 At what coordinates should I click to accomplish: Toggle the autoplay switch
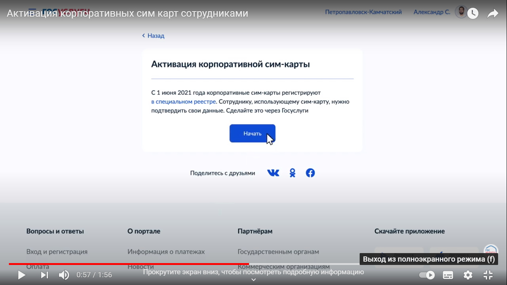click(x=427, y=275)
